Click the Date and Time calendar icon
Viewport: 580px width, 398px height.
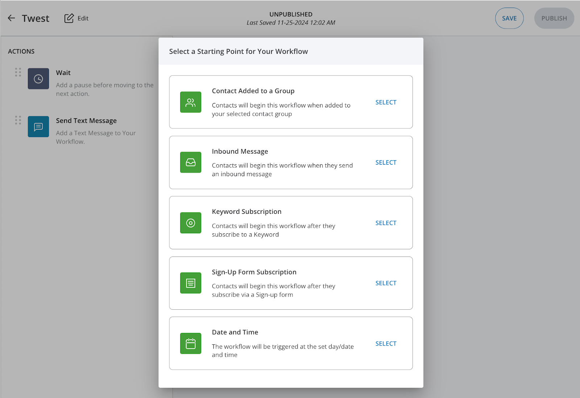191,343
